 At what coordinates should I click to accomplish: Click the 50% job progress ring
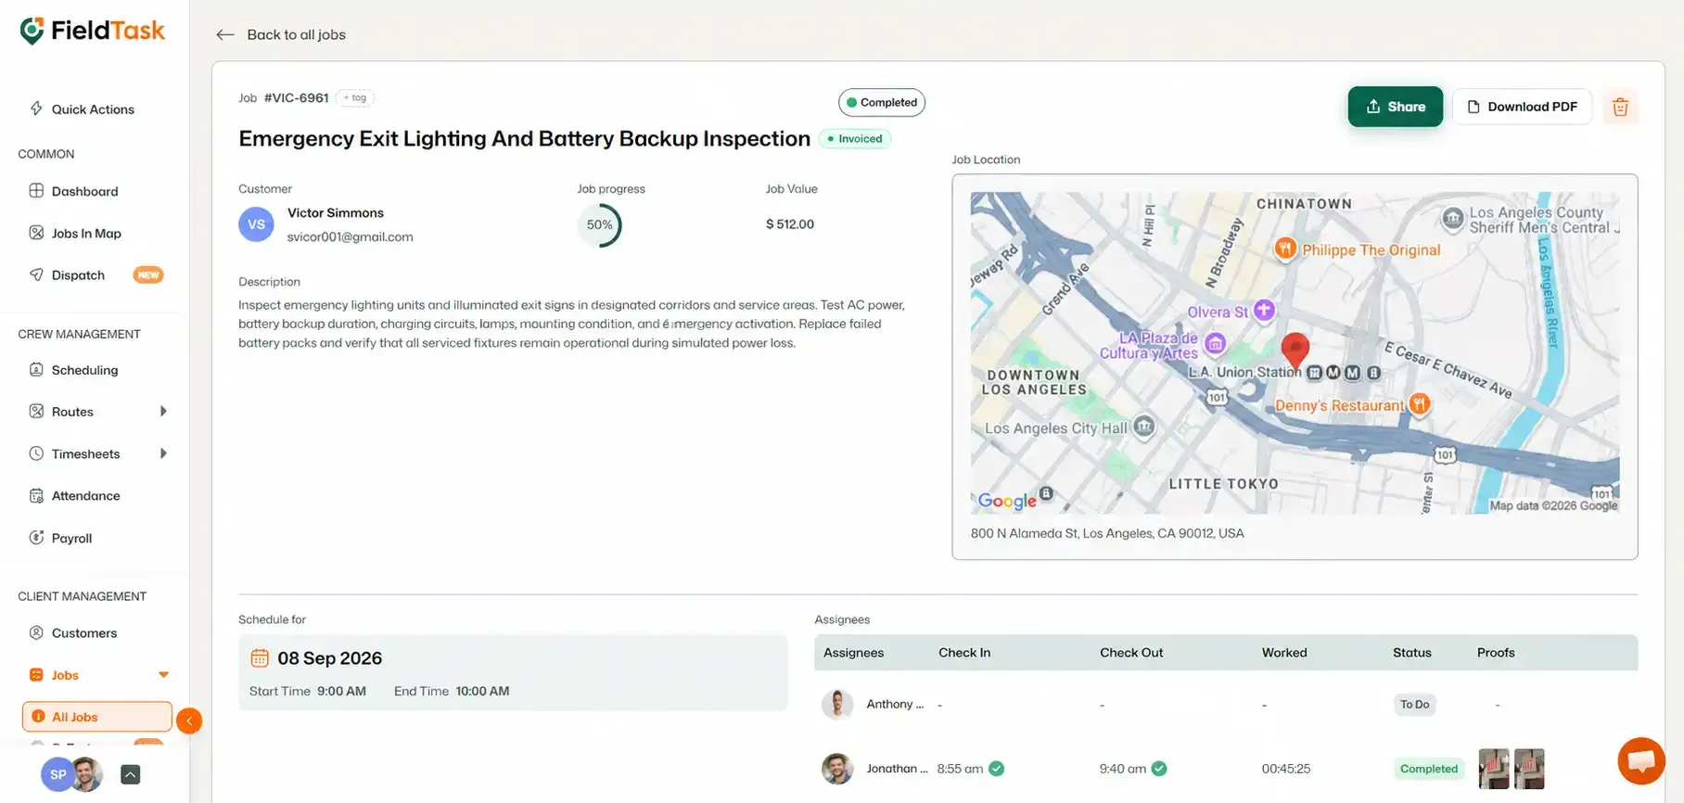point(599,224)
